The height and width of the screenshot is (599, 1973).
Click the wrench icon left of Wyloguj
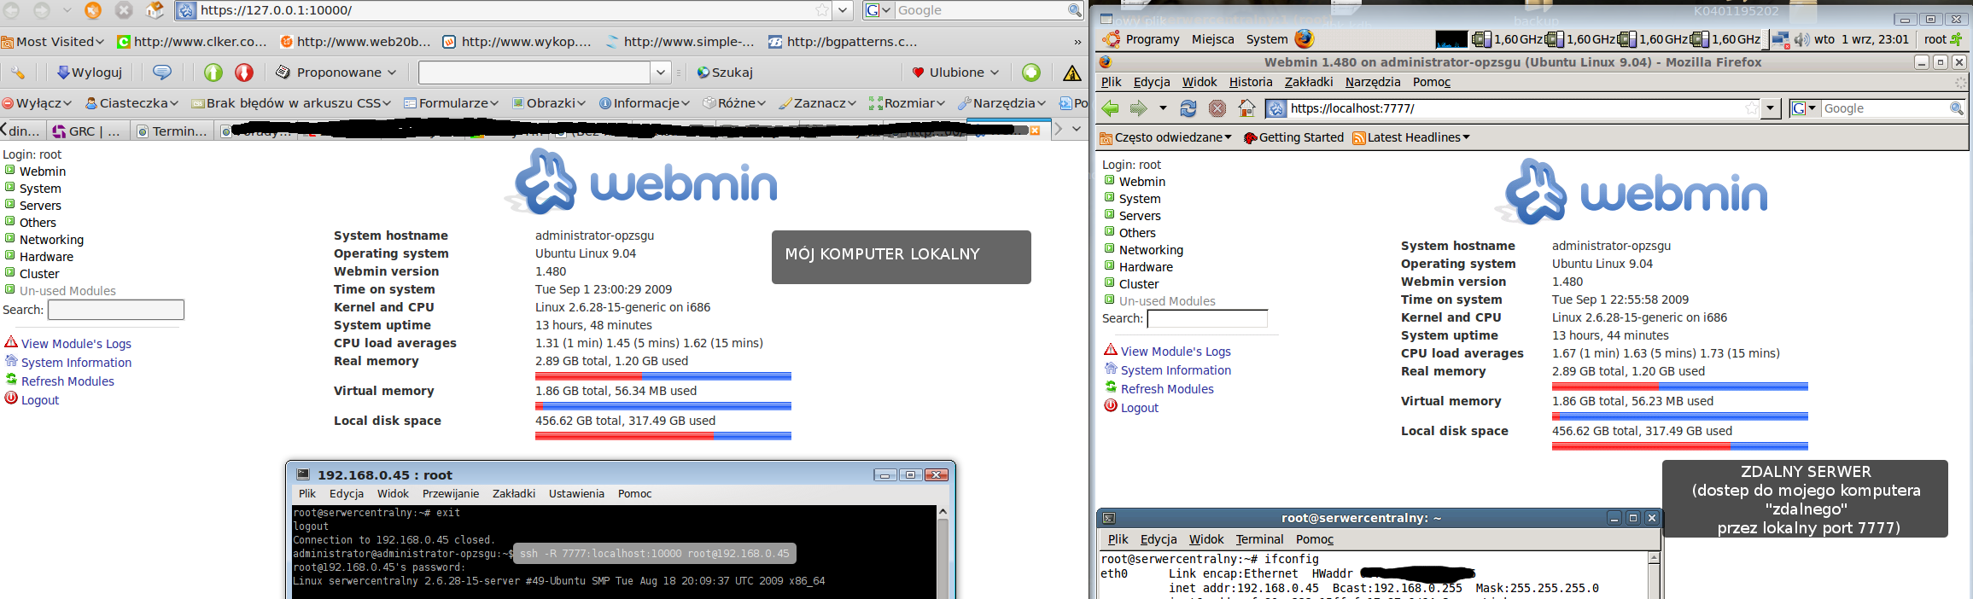18,73
